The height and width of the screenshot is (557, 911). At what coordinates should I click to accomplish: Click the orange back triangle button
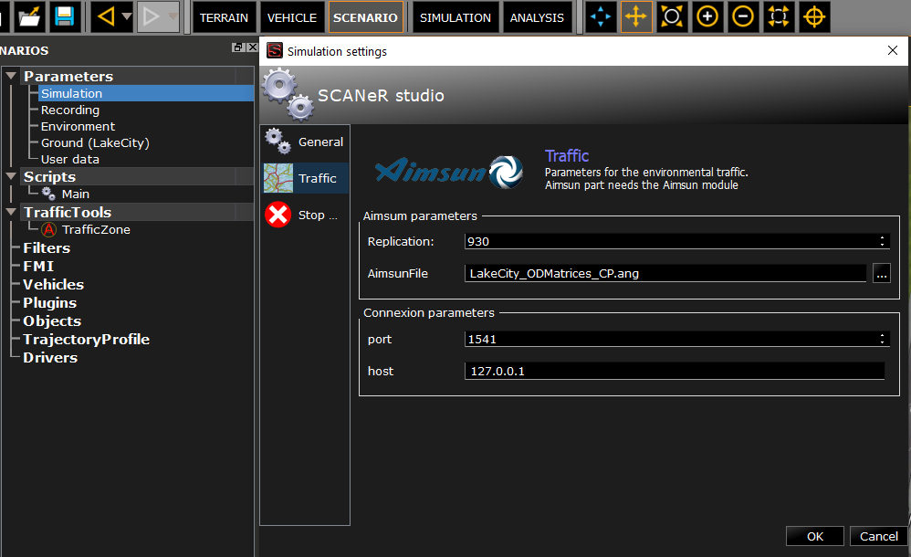point(106,16)
